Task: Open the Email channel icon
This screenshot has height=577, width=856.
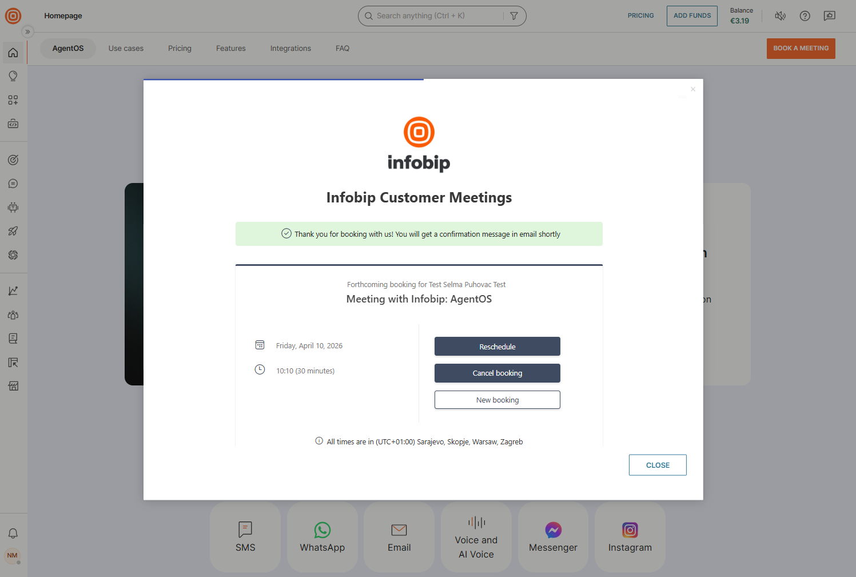Action: pyautogui.click(x=399, y=530)
